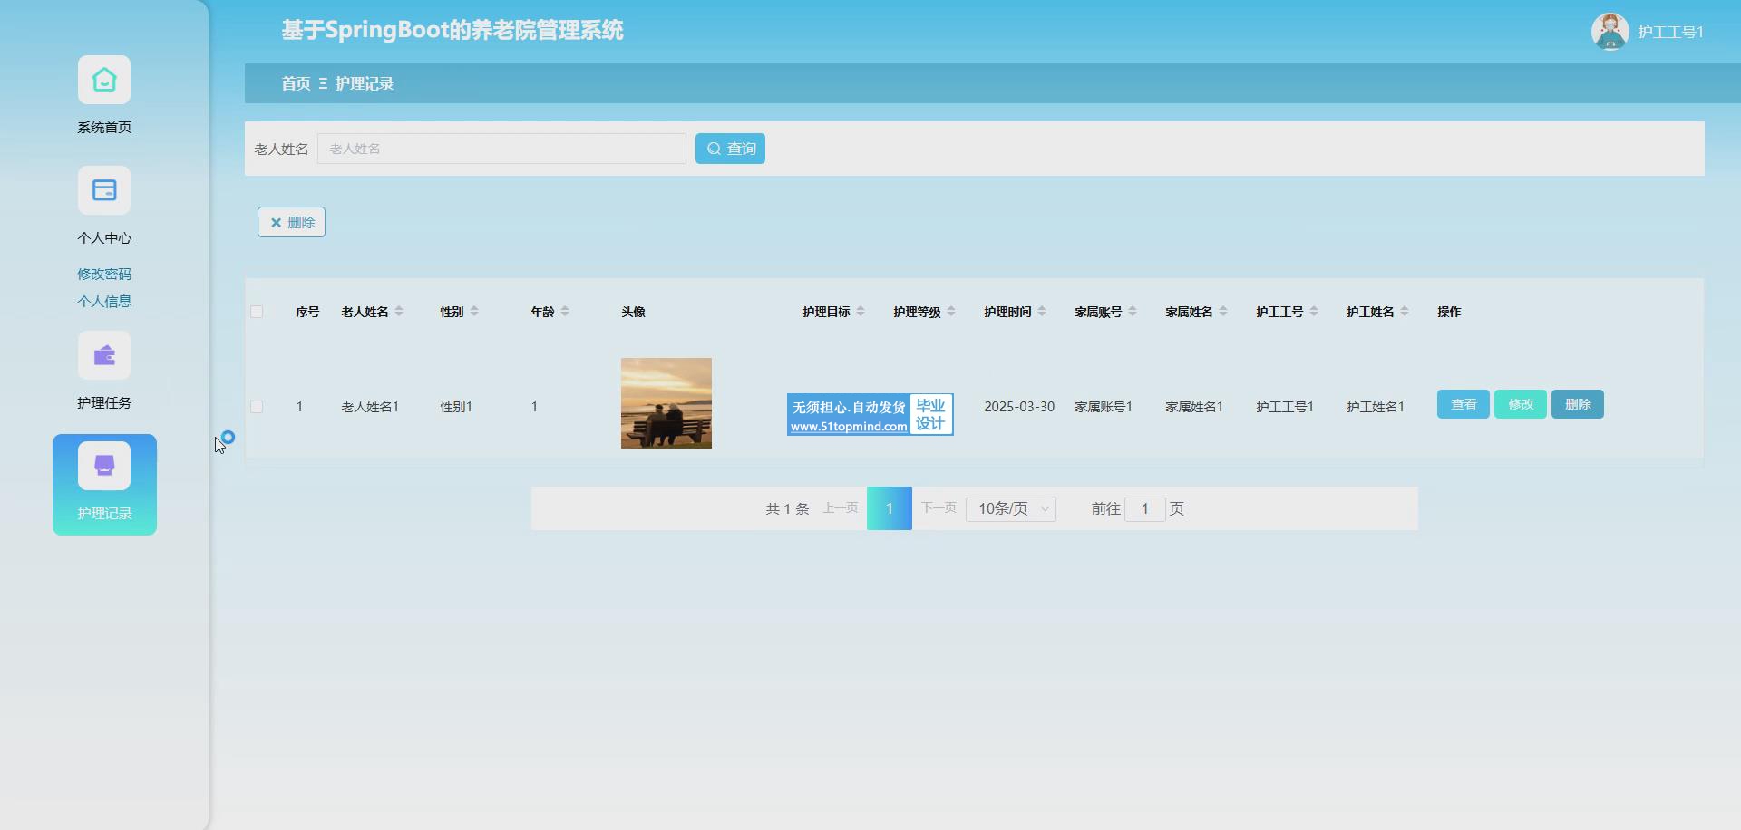Open 修改密码 in sidebar menu

(x=104, y=274)
